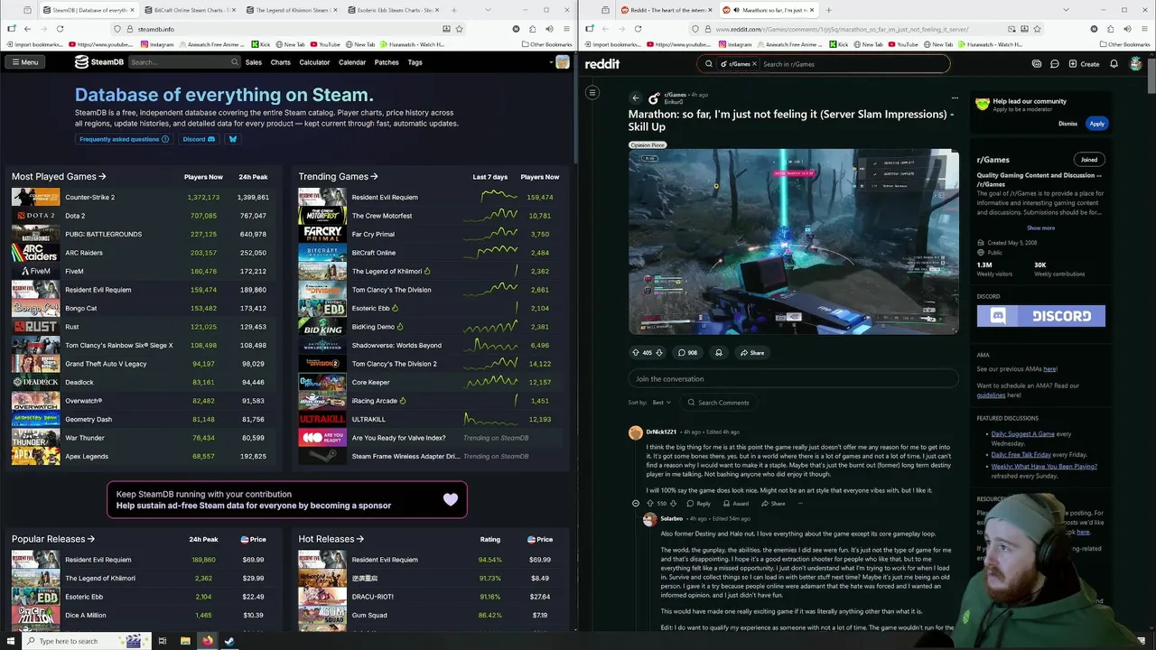Screen dimensions: 1156x650
Task: Open Reddit chat icon
Action: 1054,64
